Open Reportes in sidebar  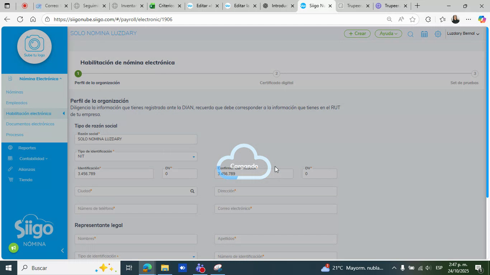pos(27,148)
